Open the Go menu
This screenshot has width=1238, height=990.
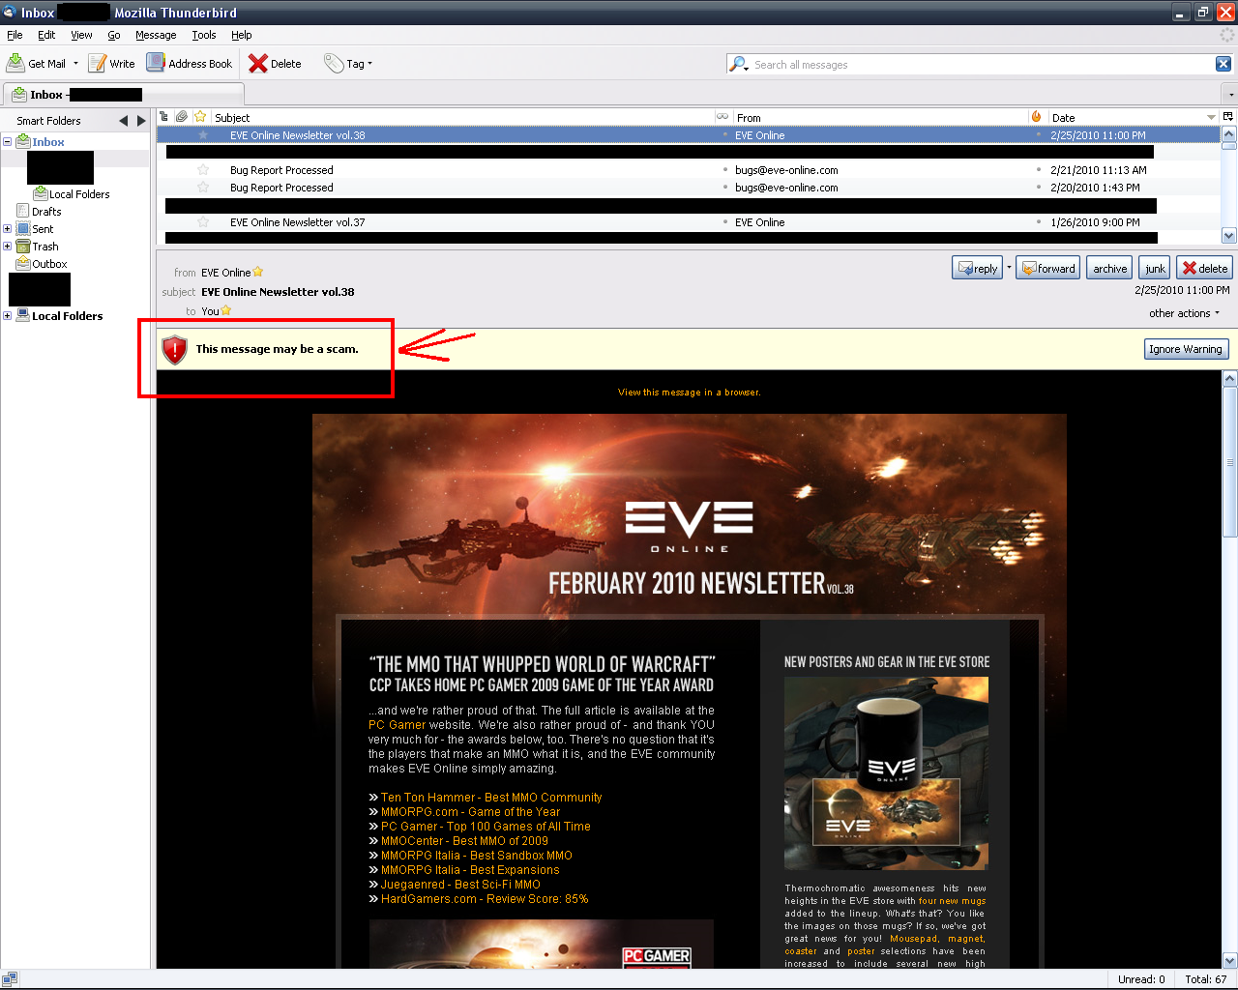click(114, 35)
